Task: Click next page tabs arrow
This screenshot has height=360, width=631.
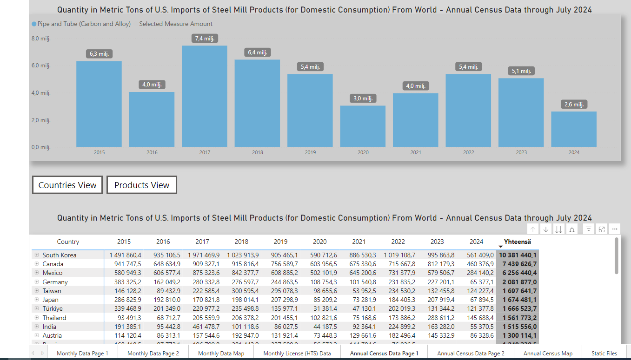Action: point(41,353)
